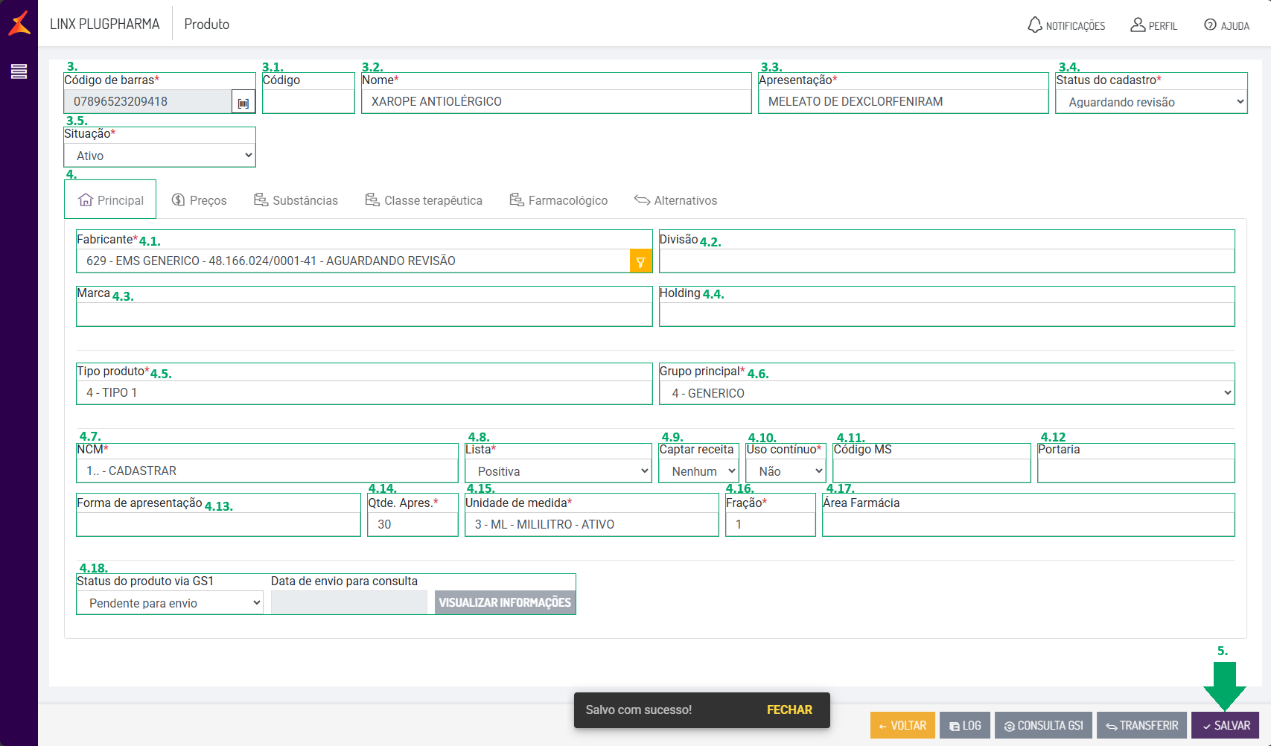Viewport: 1271px width, 746px height.
Task: Click the Forma de apresentação field
Action: click(x=218, y=524)
